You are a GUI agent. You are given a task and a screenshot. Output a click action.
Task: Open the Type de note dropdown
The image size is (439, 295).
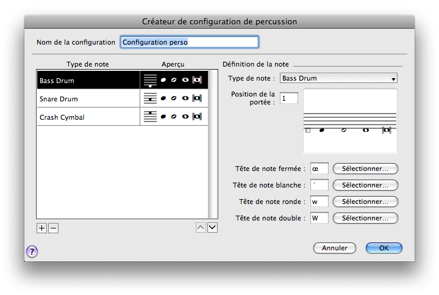click(x=338, y=78)
